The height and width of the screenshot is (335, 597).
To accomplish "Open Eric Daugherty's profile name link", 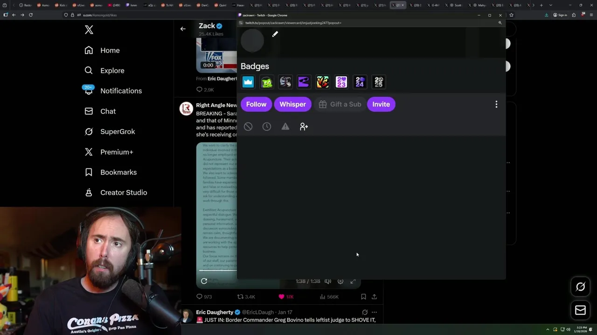I will pyautogui.click(x=215, y=312).
